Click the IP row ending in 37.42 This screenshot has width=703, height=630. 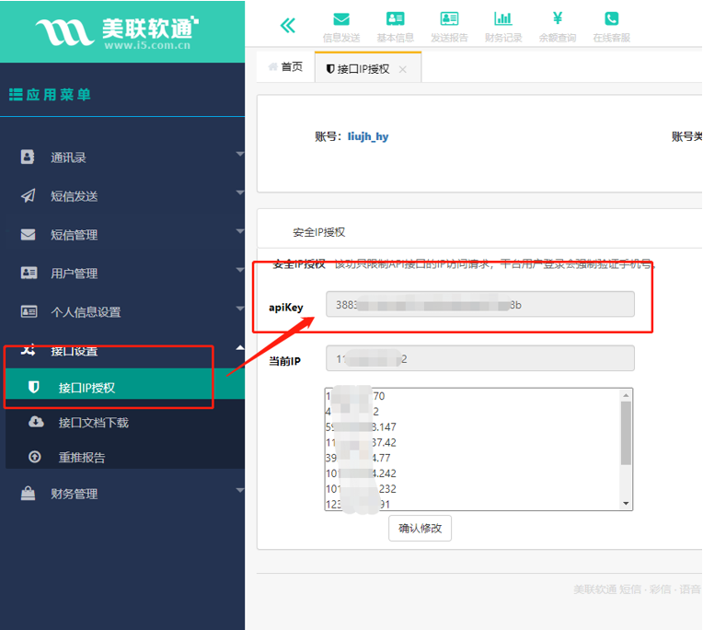click(x=361, y=442)
